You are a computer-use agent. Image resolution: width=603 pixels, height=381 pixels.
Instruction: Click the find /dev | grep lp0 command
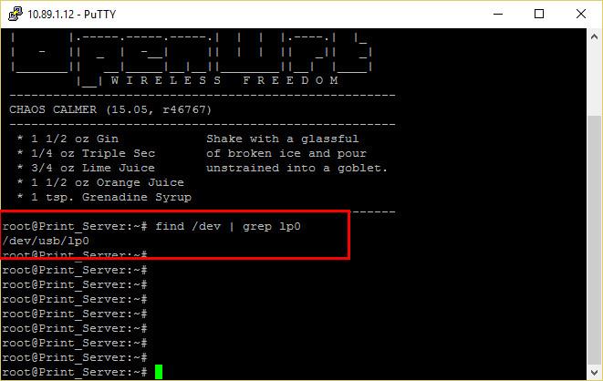[x=228, y=227]
